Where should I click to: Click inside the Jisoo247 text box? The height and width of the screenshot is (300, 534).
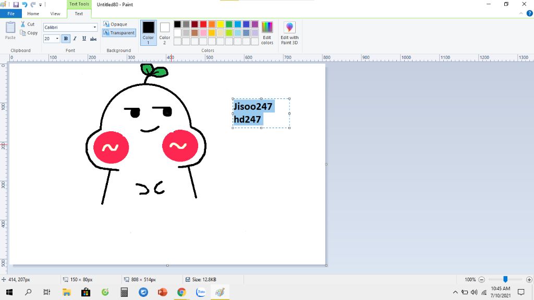pyautogui.click(x=261, y=113)
